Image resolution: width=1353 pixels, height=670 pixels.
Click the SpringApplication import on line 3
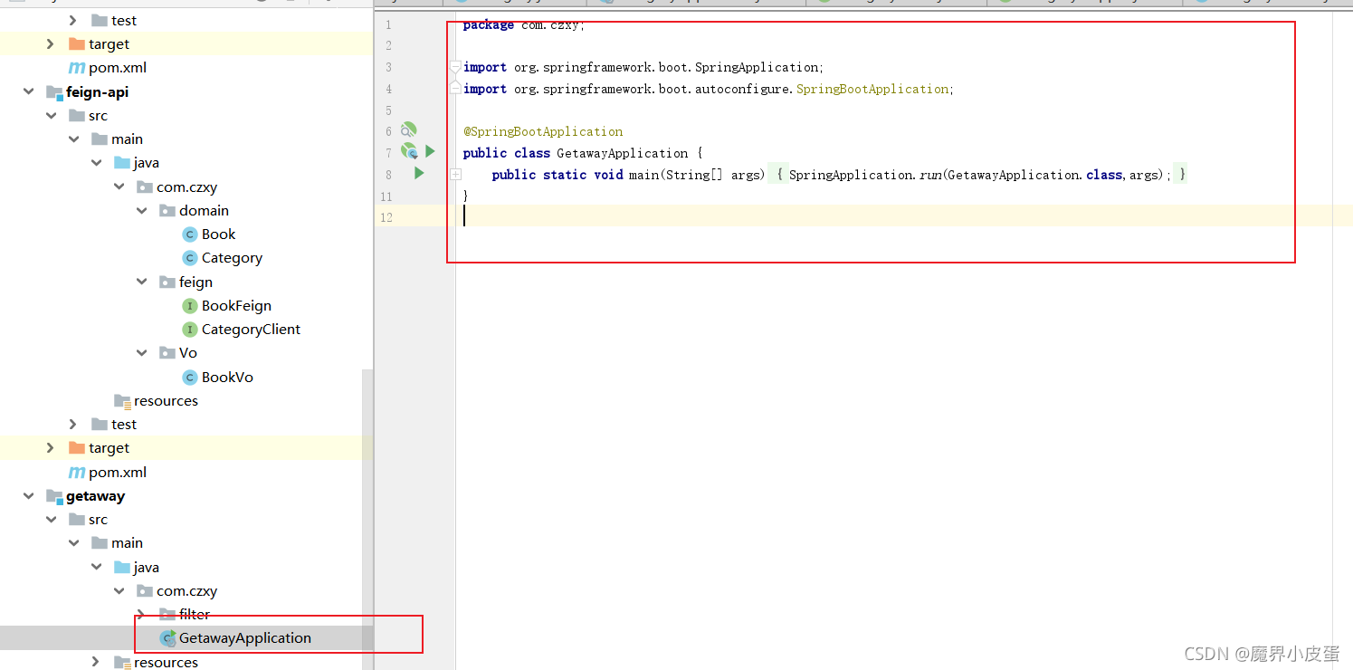pyautogui.click(x=643, y=67)
